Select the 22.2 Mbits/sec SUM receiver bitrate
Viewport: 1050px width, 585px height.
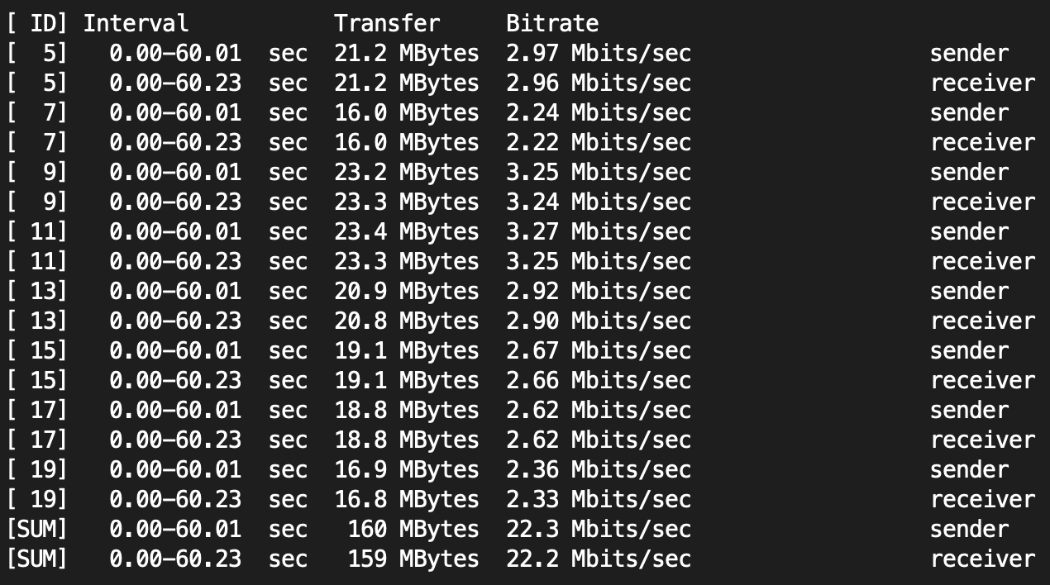599,559
